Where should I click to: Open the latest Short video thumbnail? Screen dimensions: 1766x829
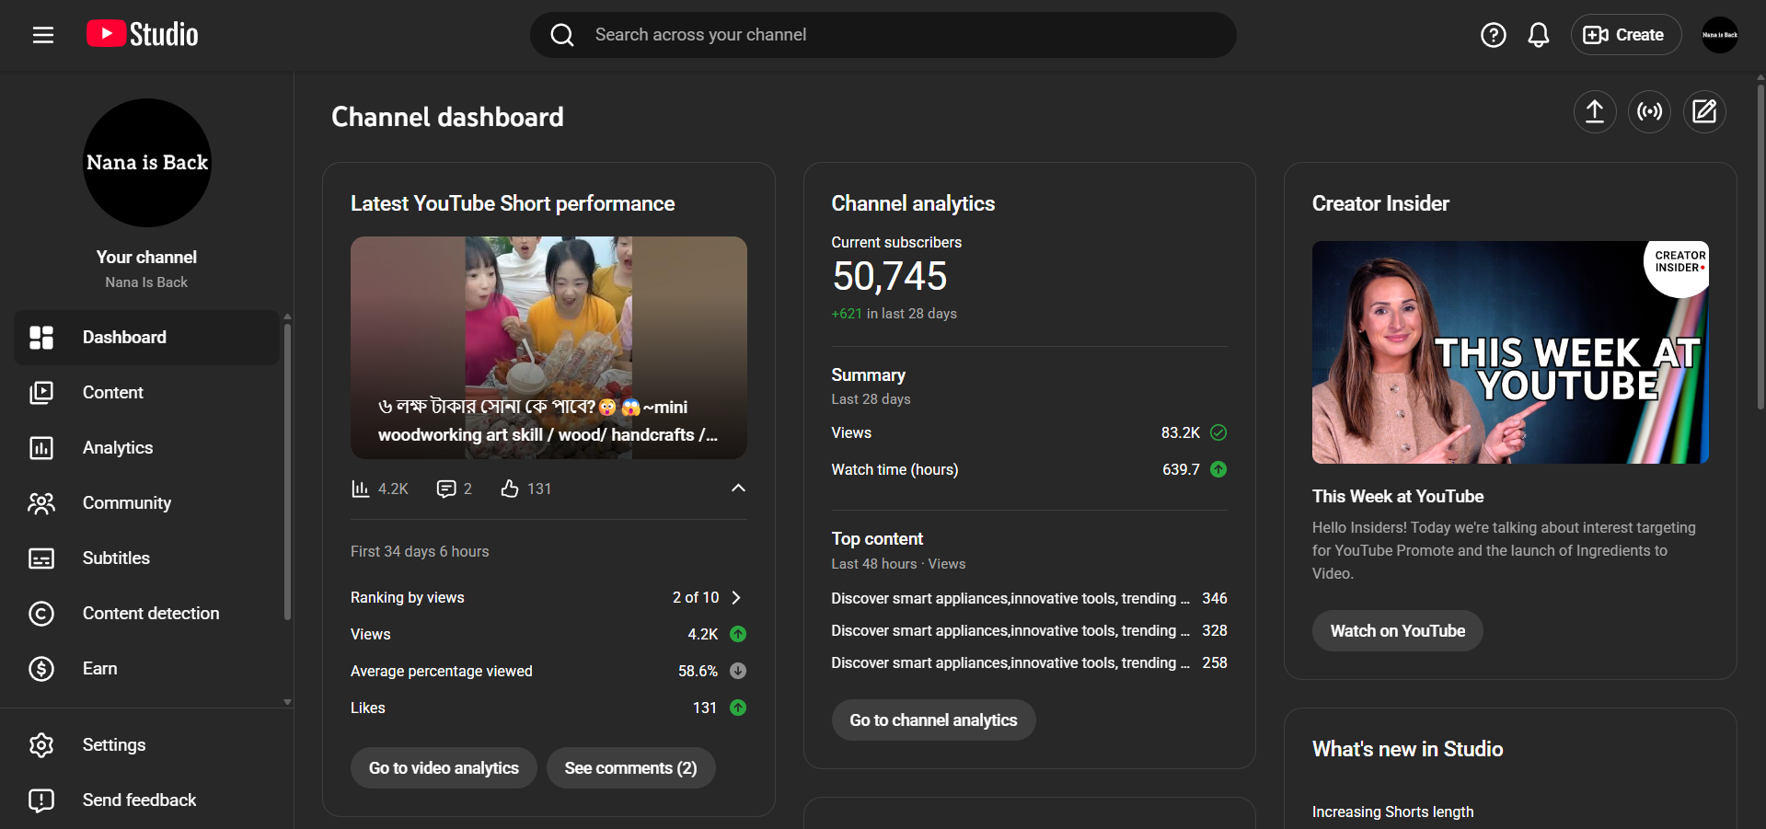click(548, 347)
